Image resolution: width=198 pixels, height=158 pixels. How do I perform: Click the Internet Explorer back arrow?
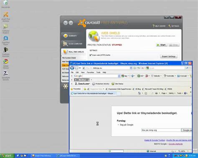(72, 68)
